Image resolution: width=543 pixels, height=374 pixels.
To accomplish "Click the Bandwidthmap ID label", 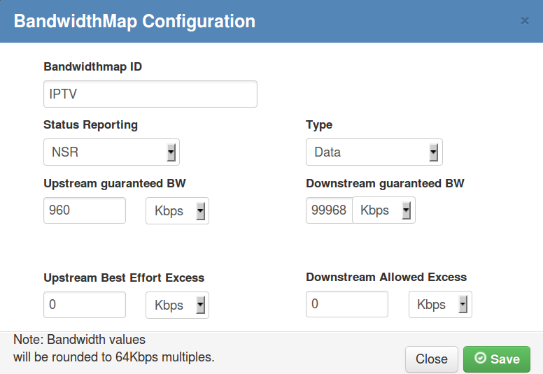I will [93, 66].
